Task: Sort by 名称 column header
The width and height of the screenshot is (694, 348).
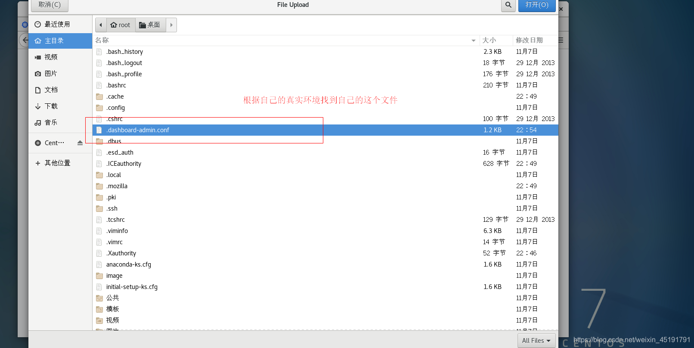Action: (286, 40)
